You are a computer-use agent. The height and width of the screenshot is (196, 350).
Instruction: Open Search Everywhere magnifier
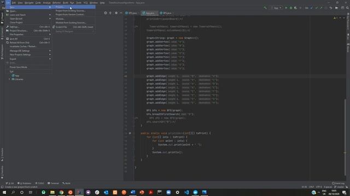(x=347, y=8)
